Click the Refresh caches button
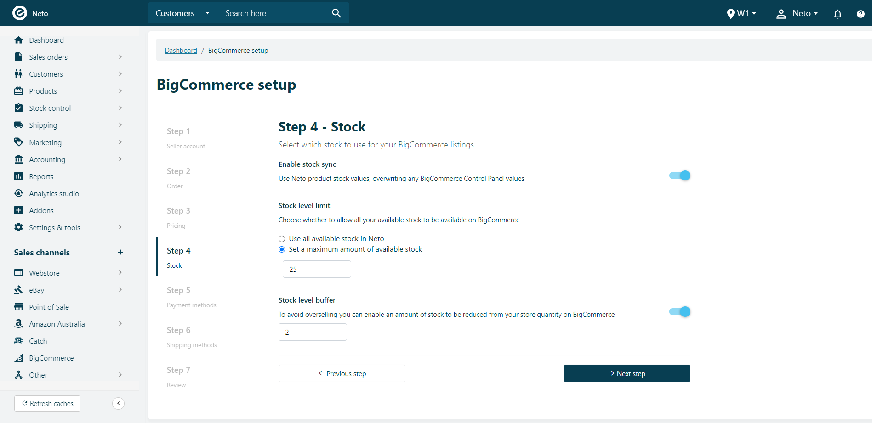The height and width of the screenshot is (423, 872). [x=47, y=403]
